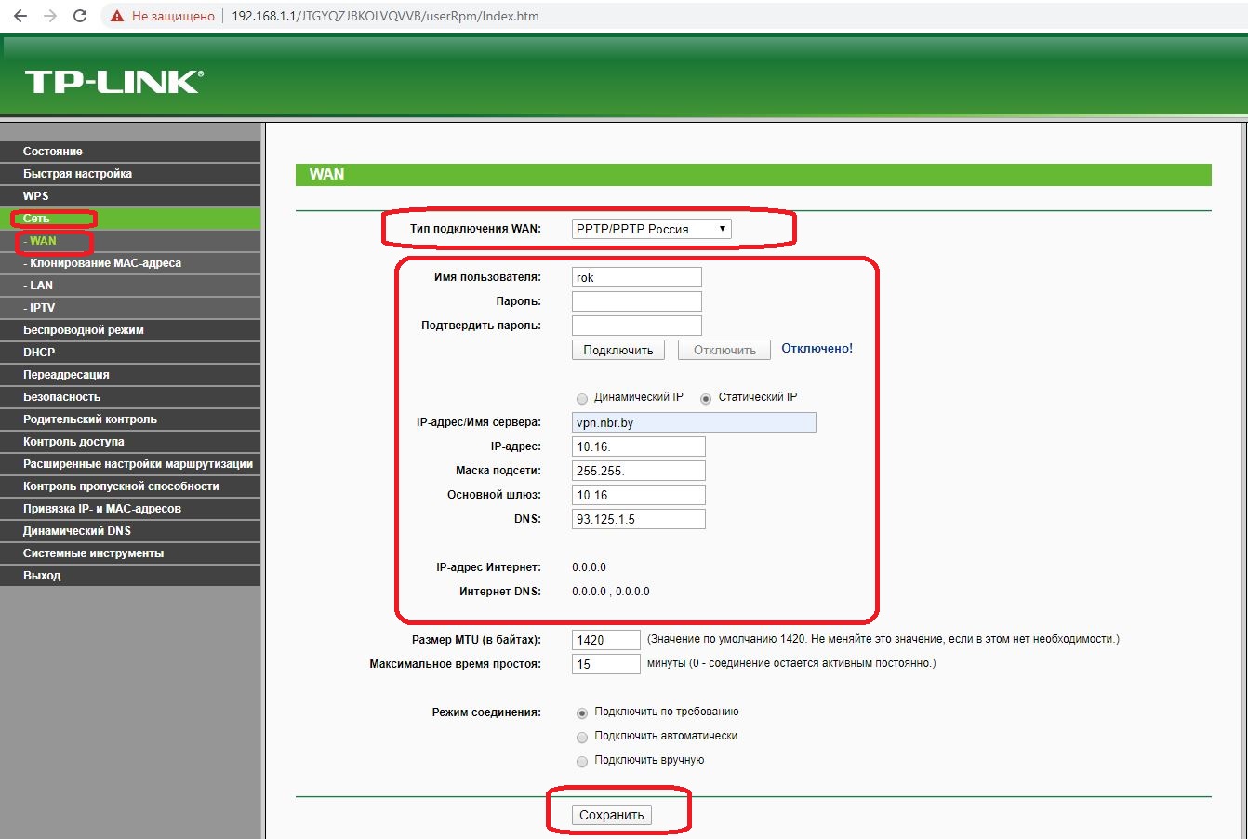Click the IP-адрес field with 10.16.
This screenshot has width=1248, height=839.
click(638, 446)
